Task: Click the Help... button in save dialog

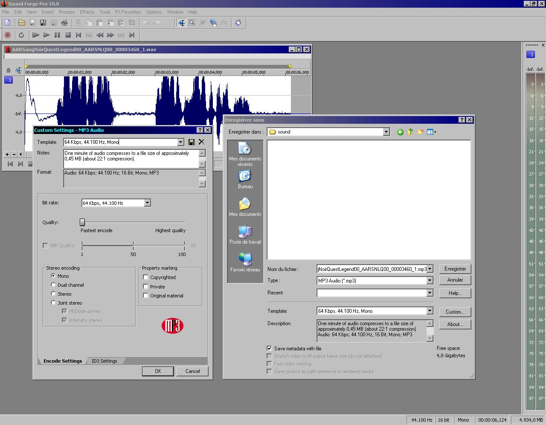Action: [455, 293]
